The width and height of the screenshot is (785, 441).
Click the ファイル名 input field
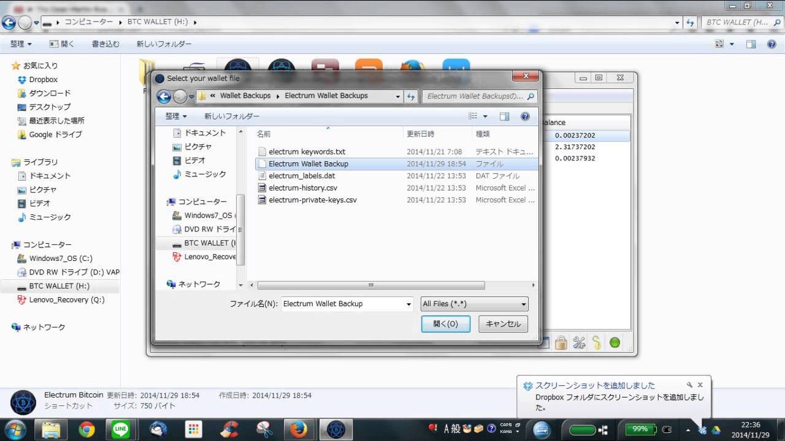[x=343, y=304]
